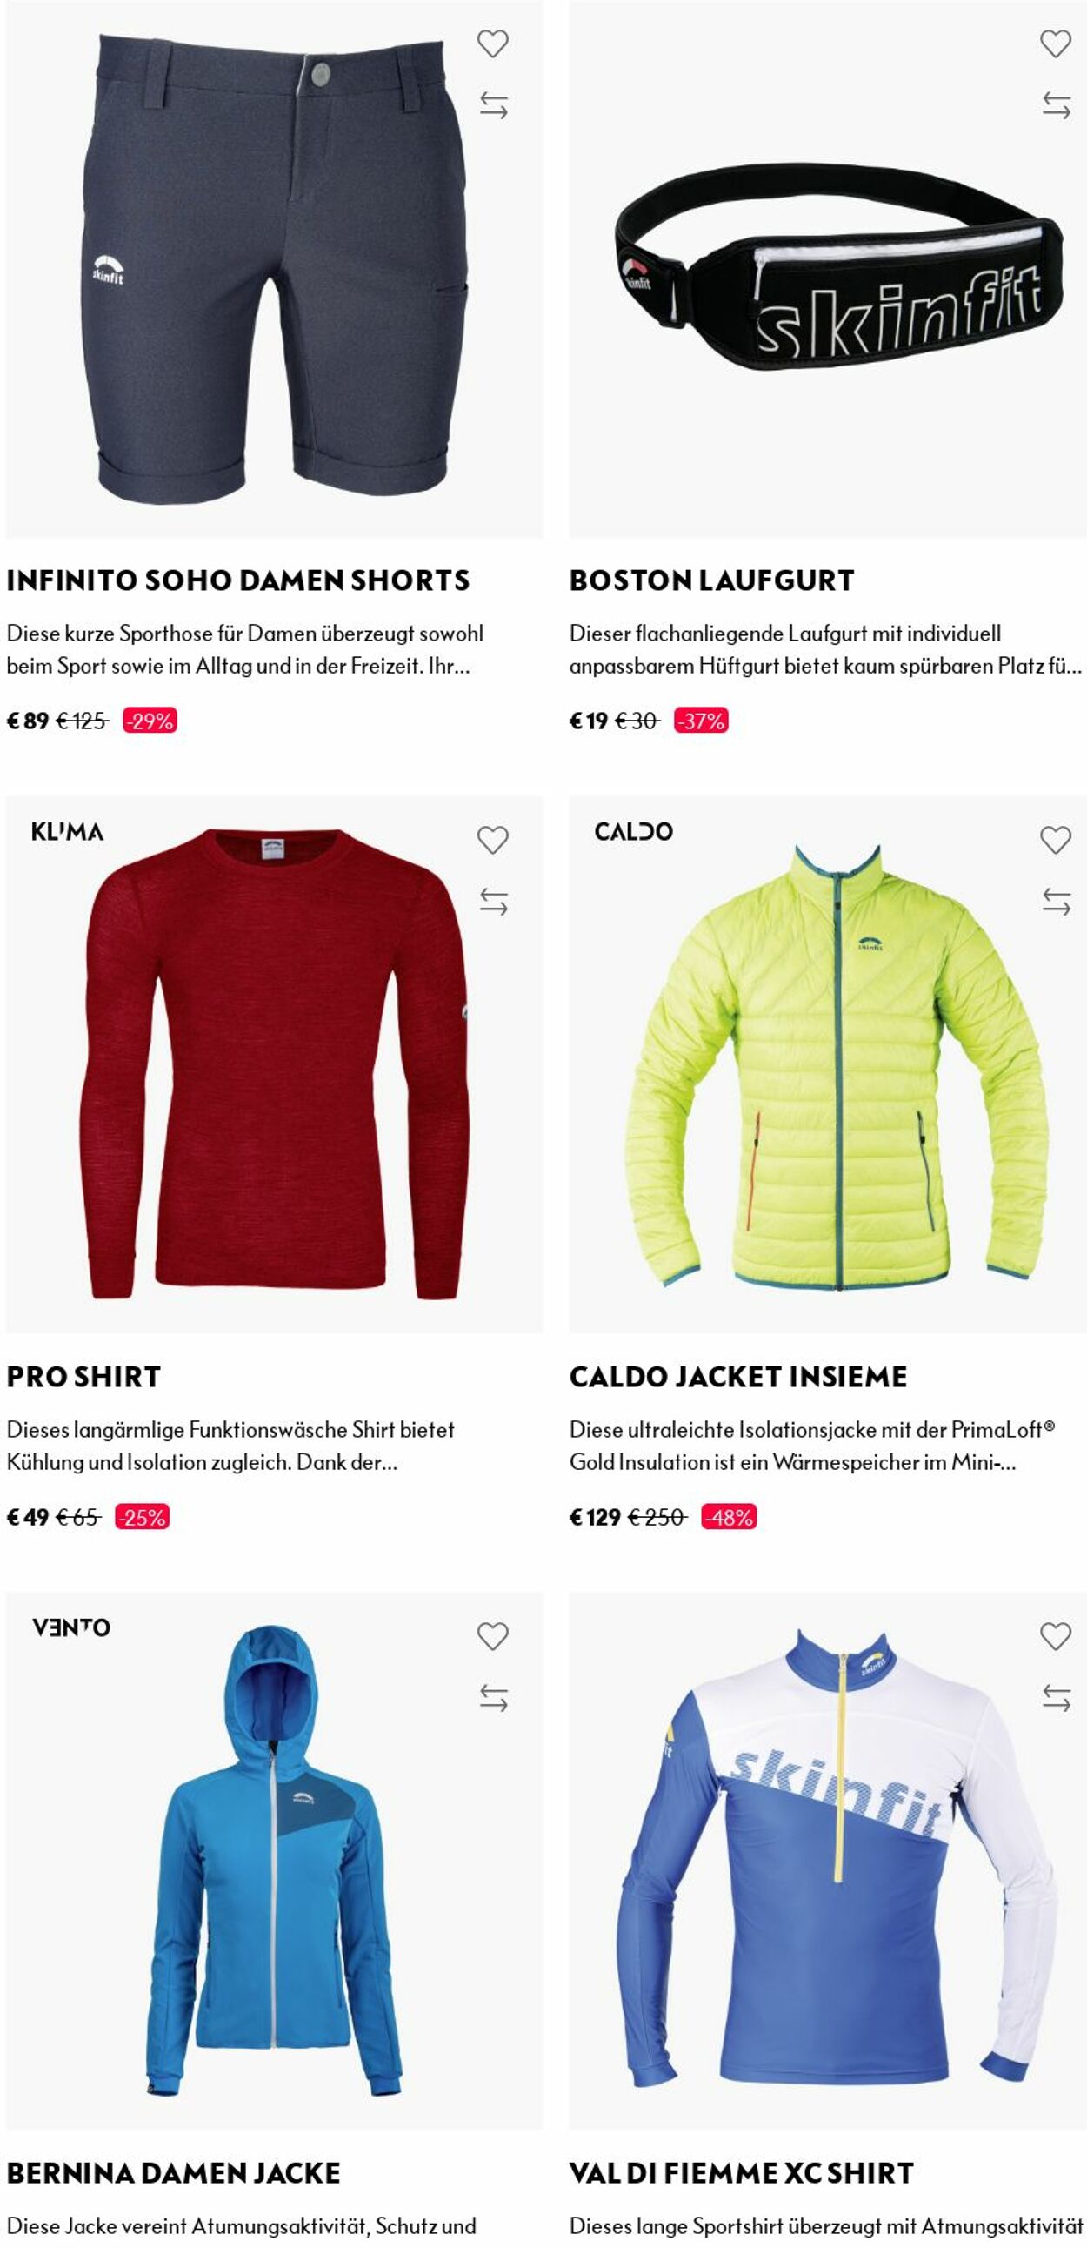Screen dimensions: 1087x2248
Task: Open the Boston Laufgurt product link
Action: pyautogui.click(x=711, y=580)
